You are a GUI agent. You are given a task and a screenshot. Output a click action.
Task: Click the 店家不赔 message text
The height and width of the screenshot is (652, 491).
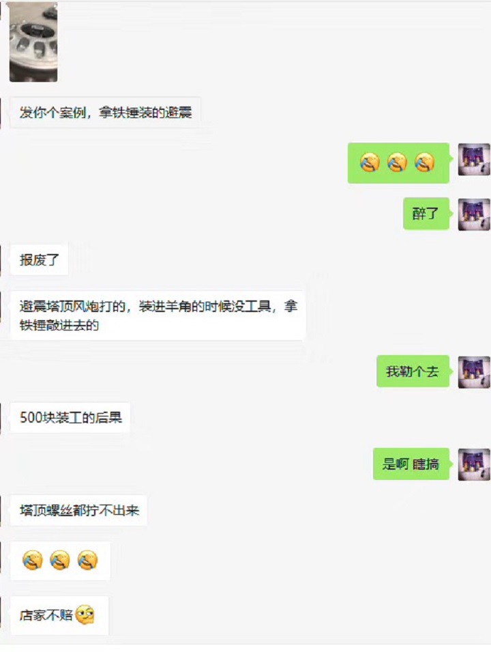pyautogui.click(x=46, y=615)
